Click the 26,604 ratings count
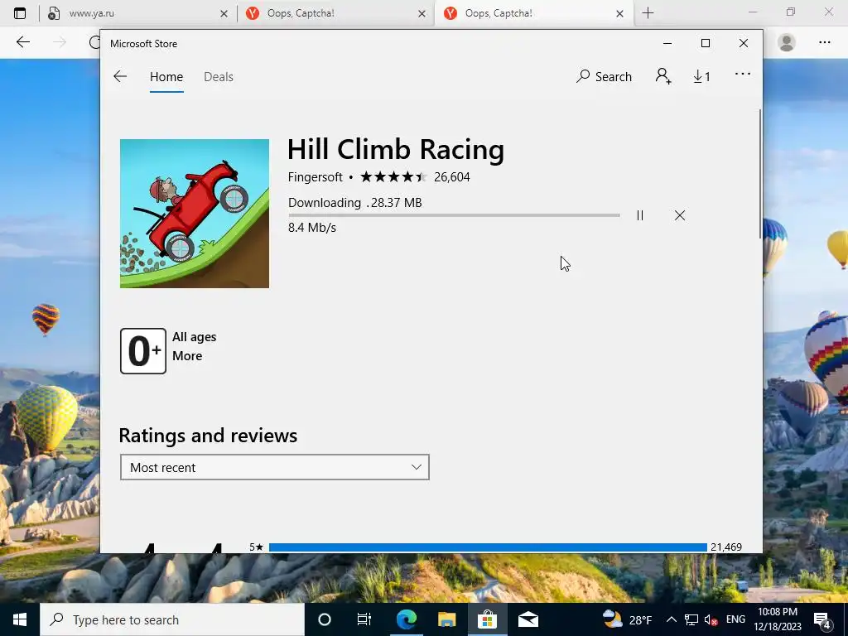The width and height of the screenshot is (848, 636). [452, 177]
